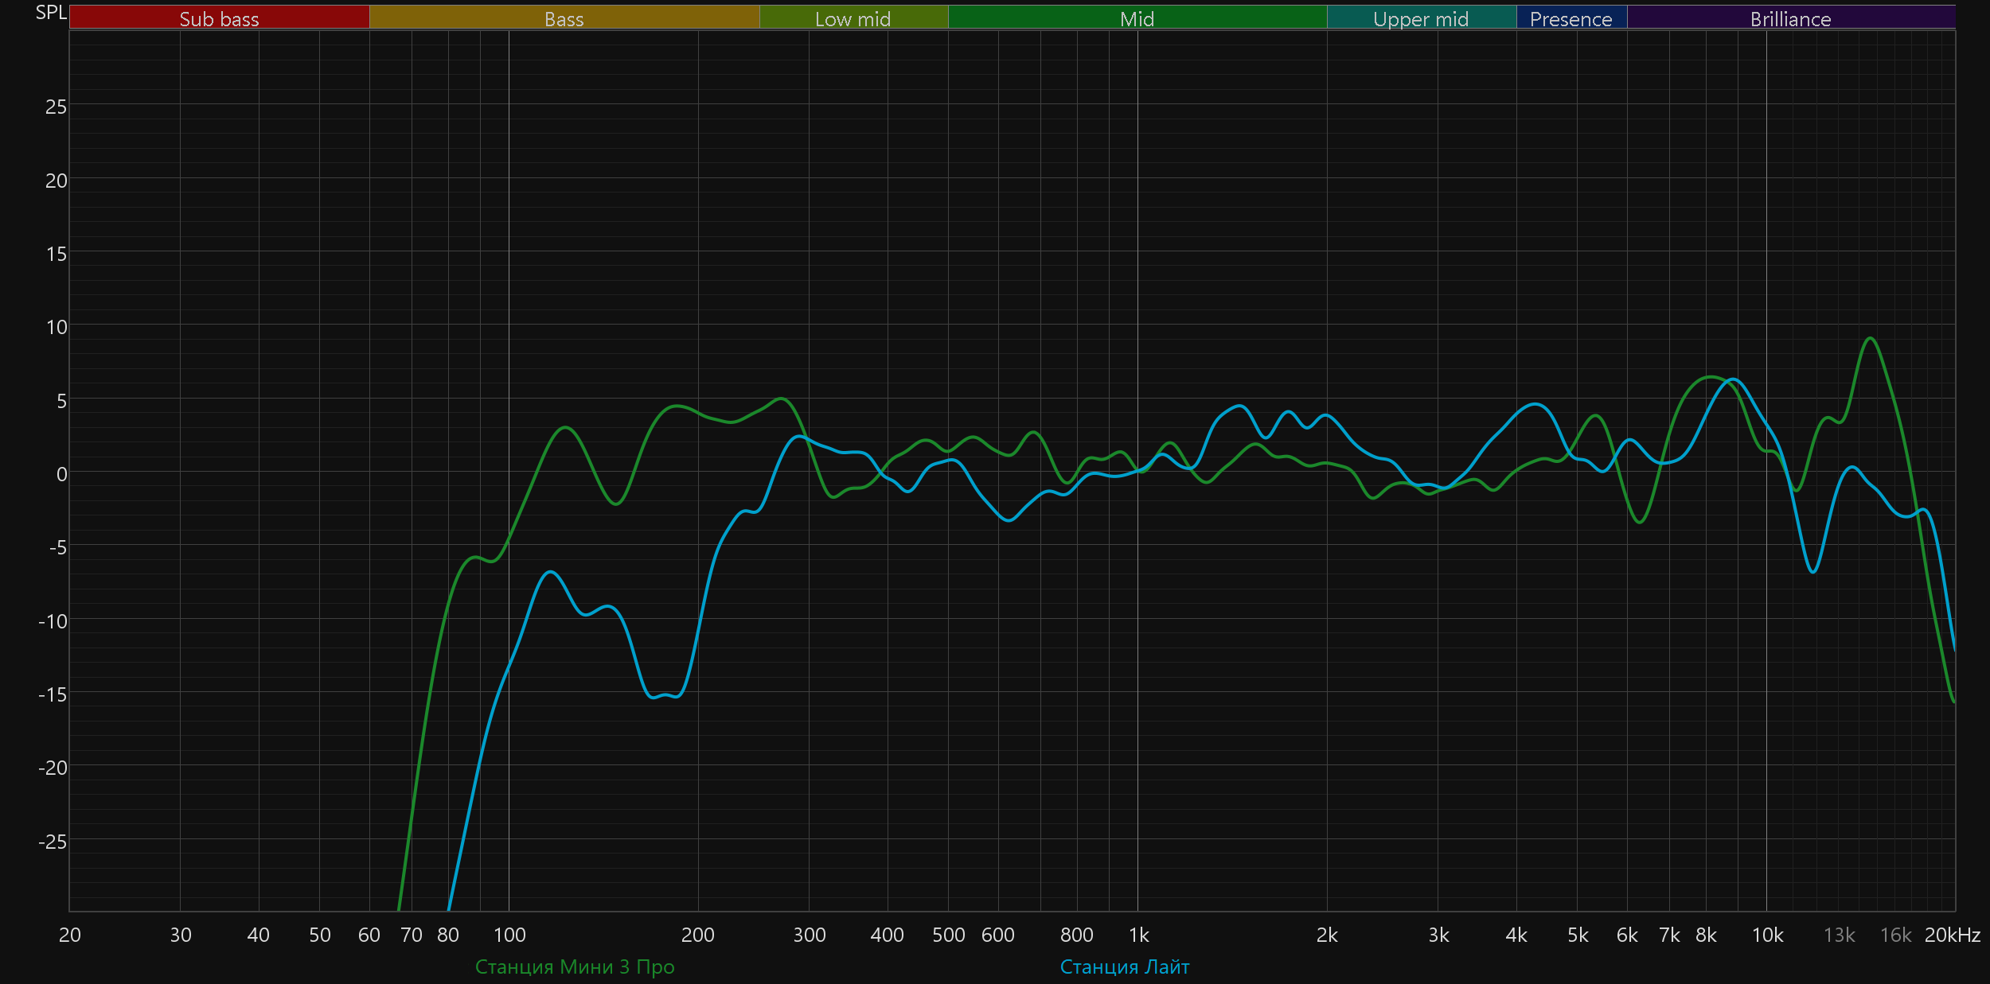Click the 100 Hz axis tick label
Image resolution: width=1990 pixels, height=984 pixels.
pyautogui.click(x=509, y=935)
